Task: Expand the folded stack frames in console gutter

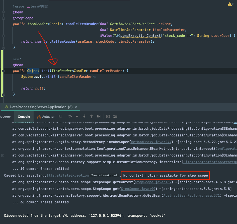Action: [3, 155]
